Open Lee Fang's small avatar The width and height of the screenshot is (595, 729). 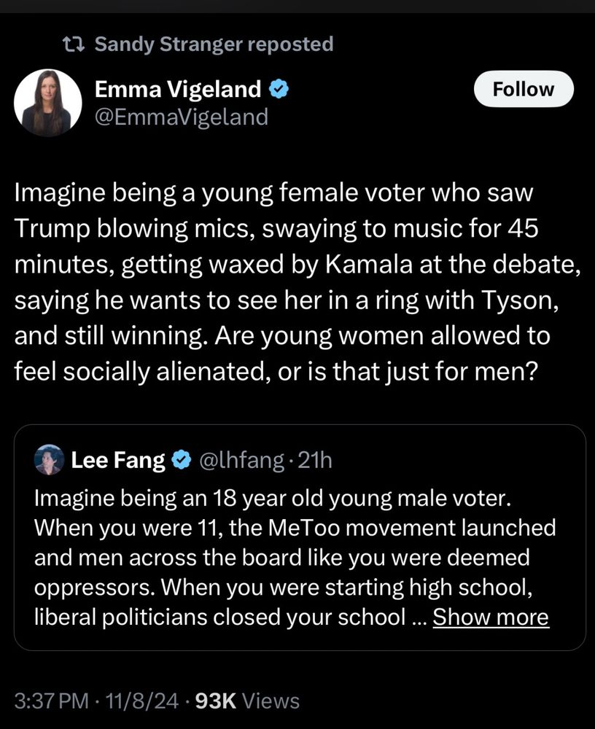[50, 459]
